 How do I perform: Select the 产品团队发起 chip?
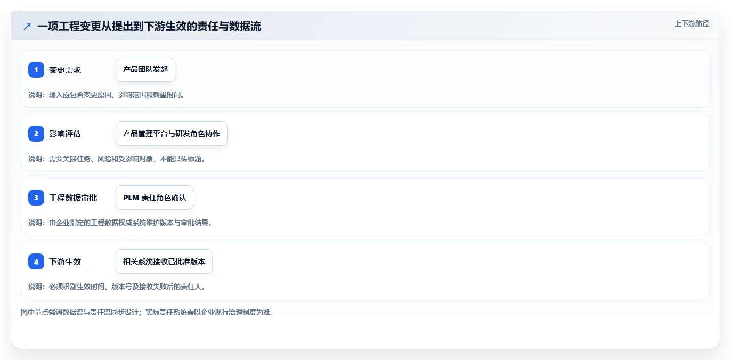(x=145, y=70)
